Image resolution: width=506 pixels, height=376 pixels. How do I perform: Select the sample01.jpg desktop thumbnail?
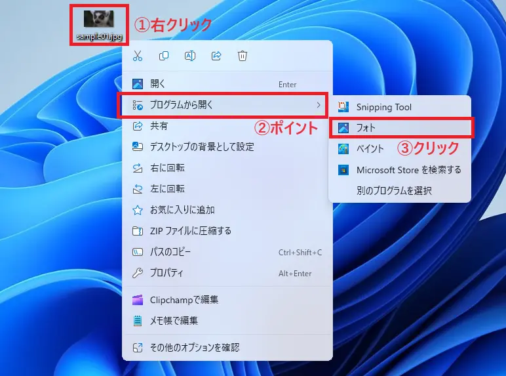[x=98, y=20]
